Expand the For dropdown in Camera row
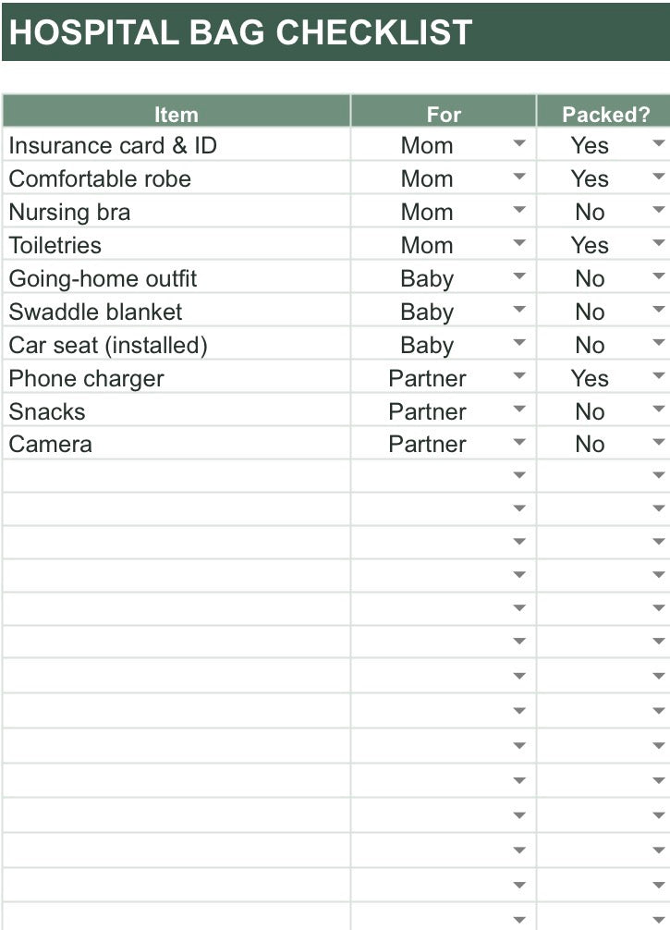 point(518,442)
